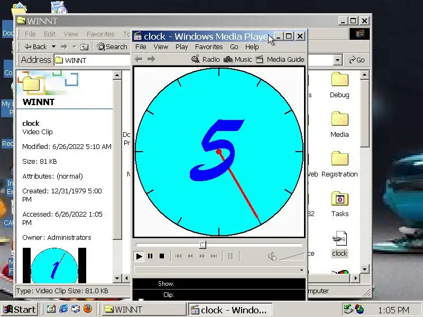The height and width of the screenshot is (317, 423).
Task: Pause the clock video
Action: click(150, 256)
